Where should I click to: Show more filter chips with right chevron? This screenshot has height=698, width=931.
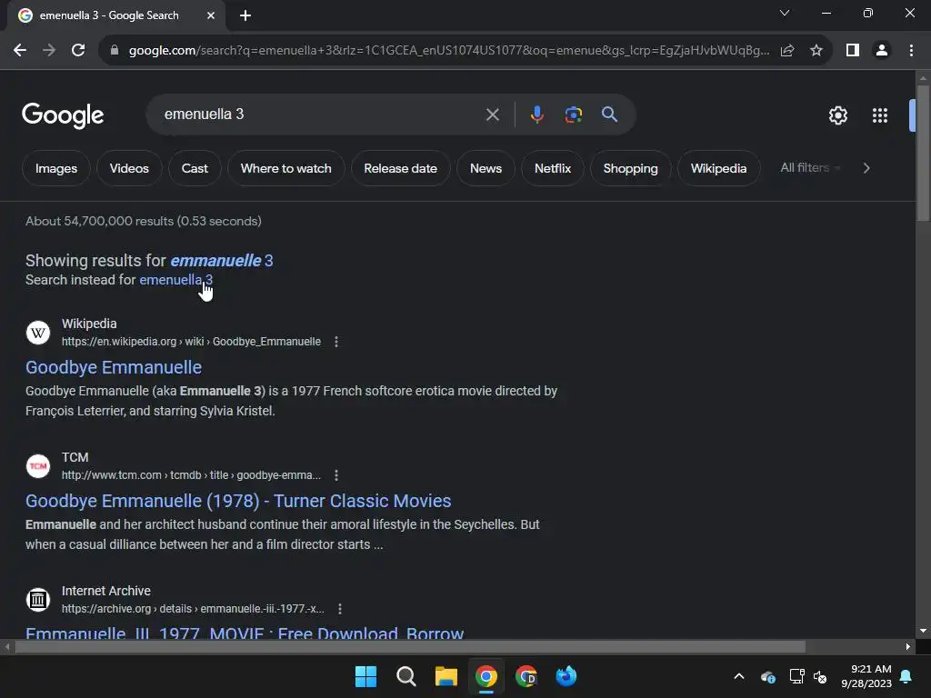(x=866, y=168)
